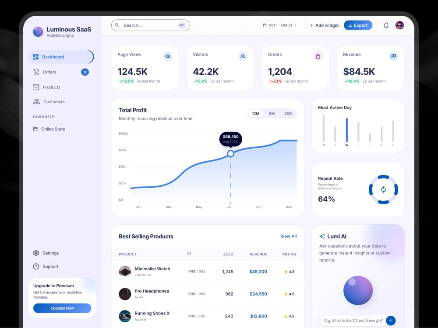Image resolution: width=438 pixels, height=328 pixels.
Task: Click the Orders 2.1% decline badge
Action: pos(276,81)
